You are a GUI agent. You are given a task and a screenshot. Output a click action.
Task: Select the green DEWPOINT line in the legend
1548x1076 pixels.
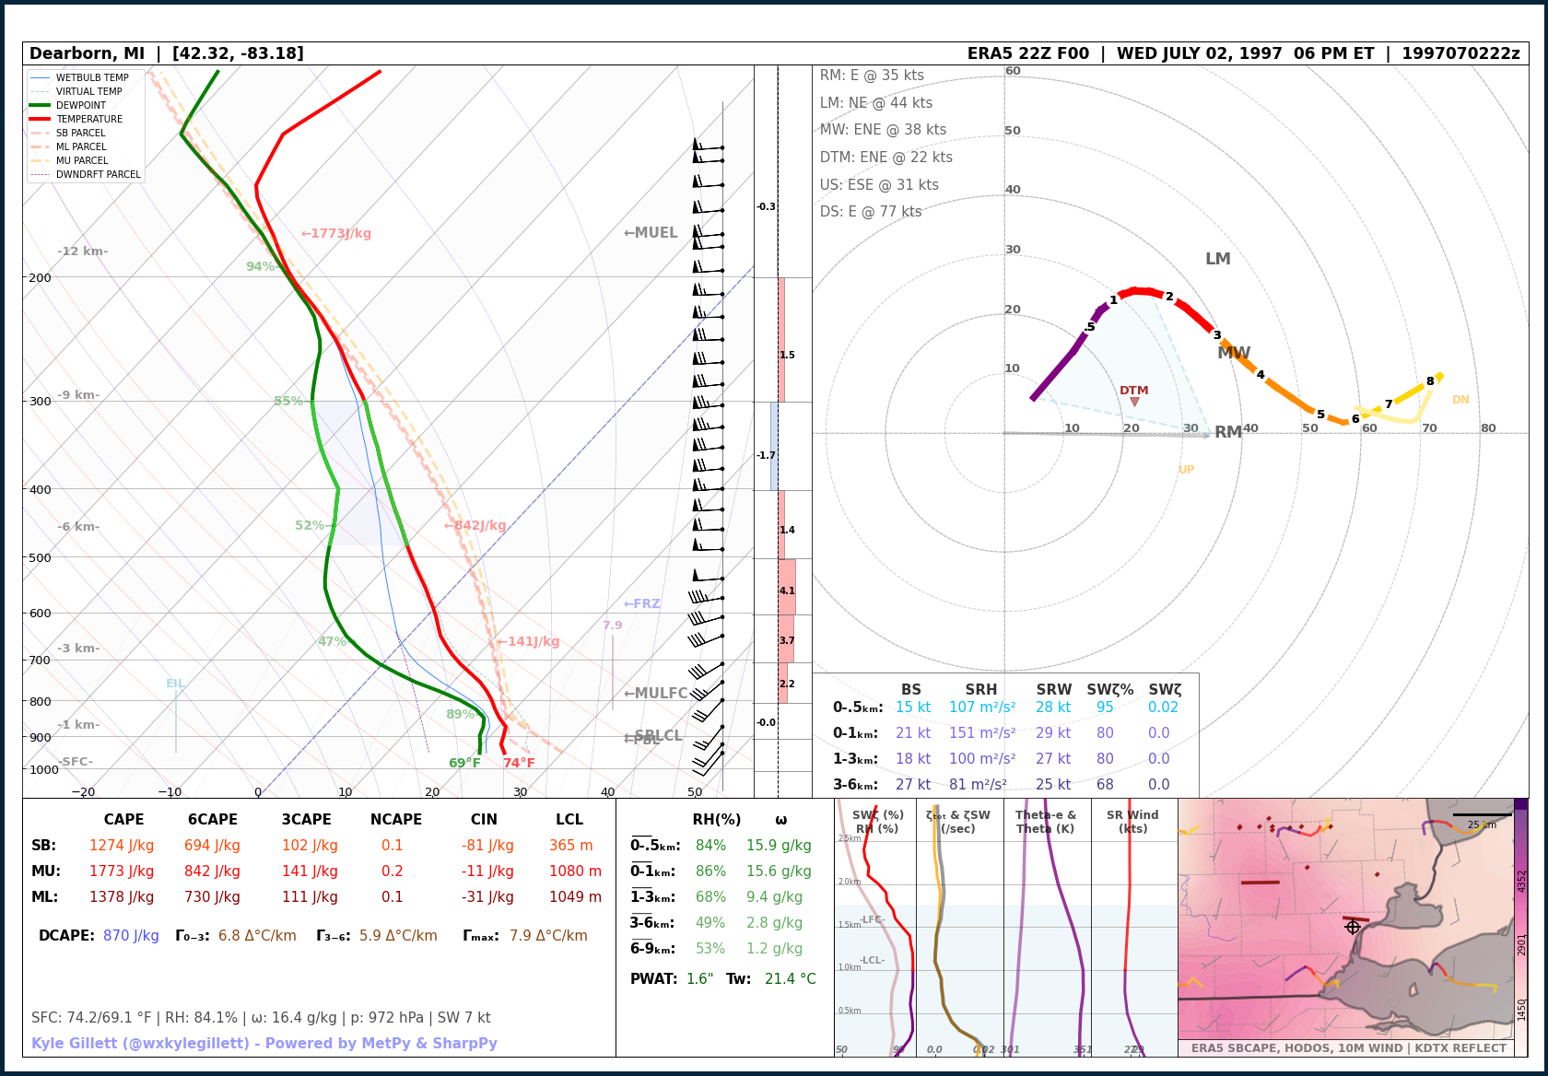click(40, 105)
